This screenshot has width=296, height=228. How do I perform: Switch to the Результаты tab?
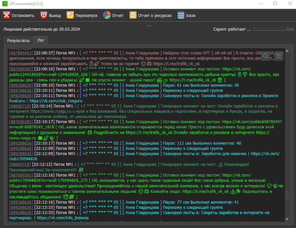(18, 40)
